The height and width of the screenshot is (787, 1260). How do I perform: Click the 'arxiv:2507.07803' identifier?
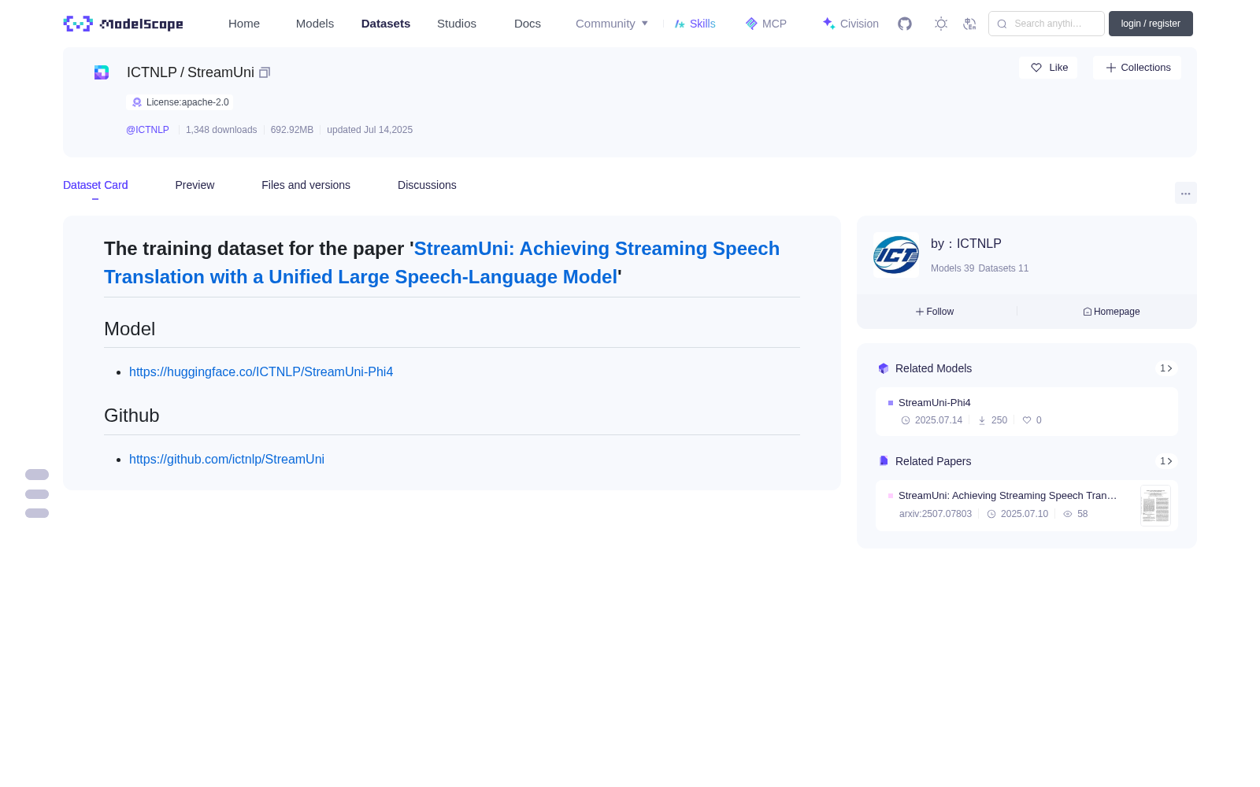936,514
